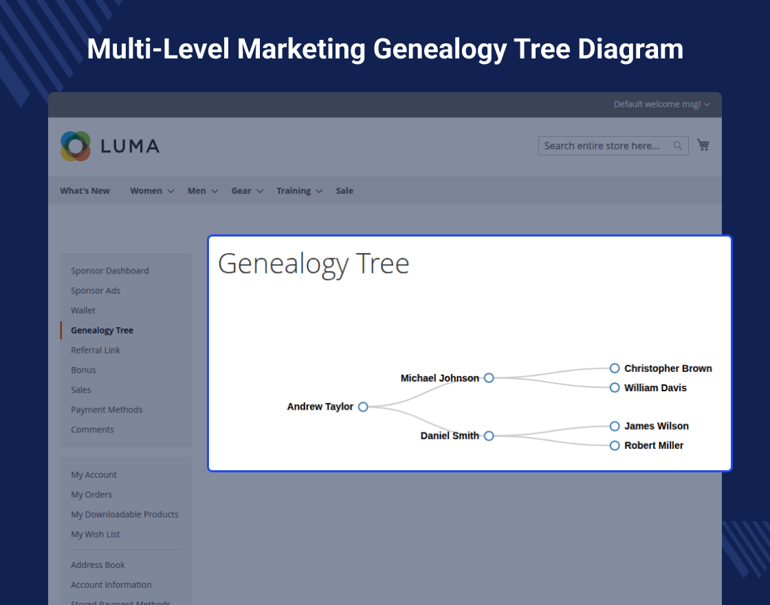The height and width of the screenshot is (605, 770).
Task: Click the Christopher Brown name label
Action: [668, 368]
